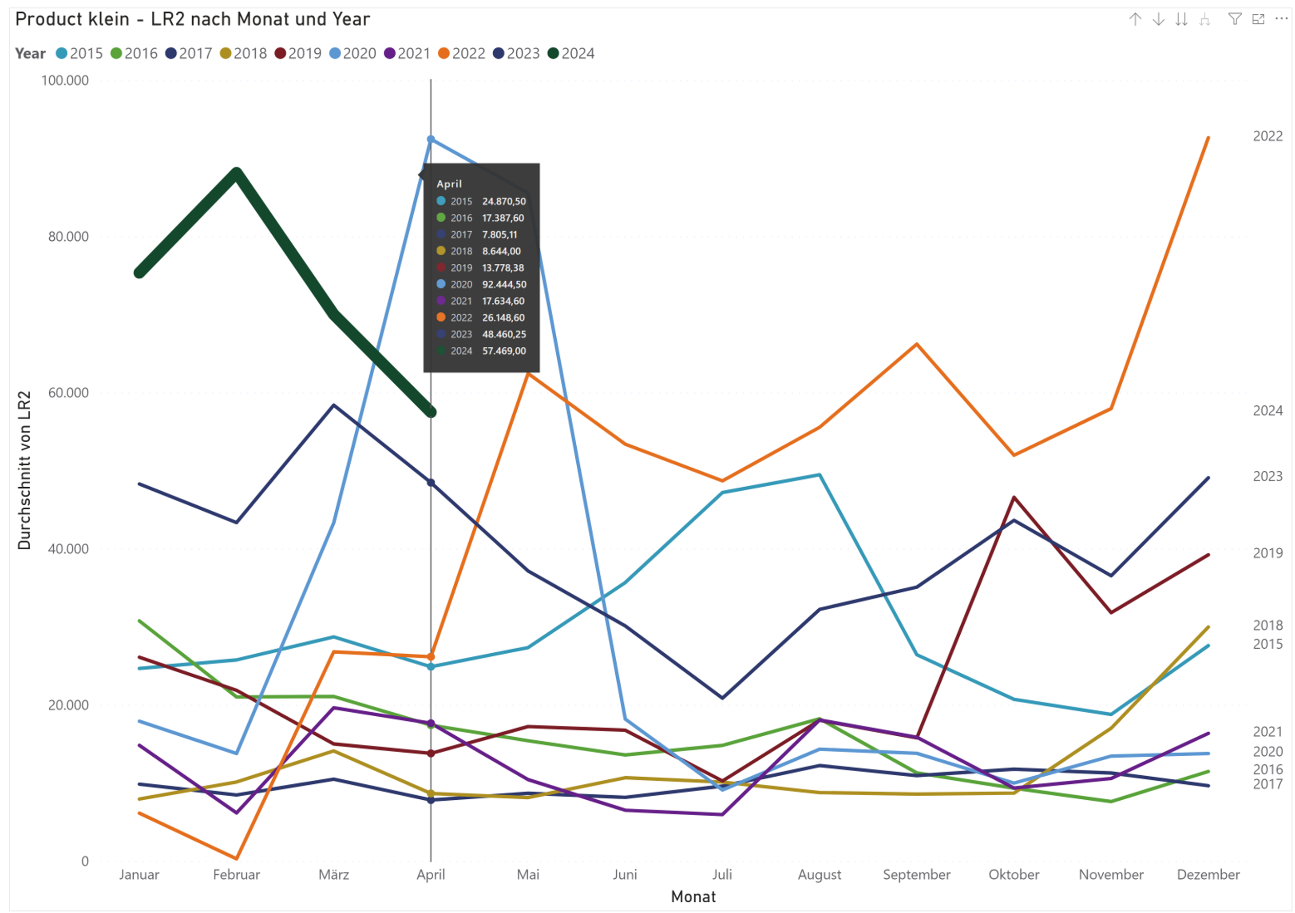The width and height of the screenshot is (1295, 913).
Task: Select the 2022 series end label
Action: pos(1267,136)
